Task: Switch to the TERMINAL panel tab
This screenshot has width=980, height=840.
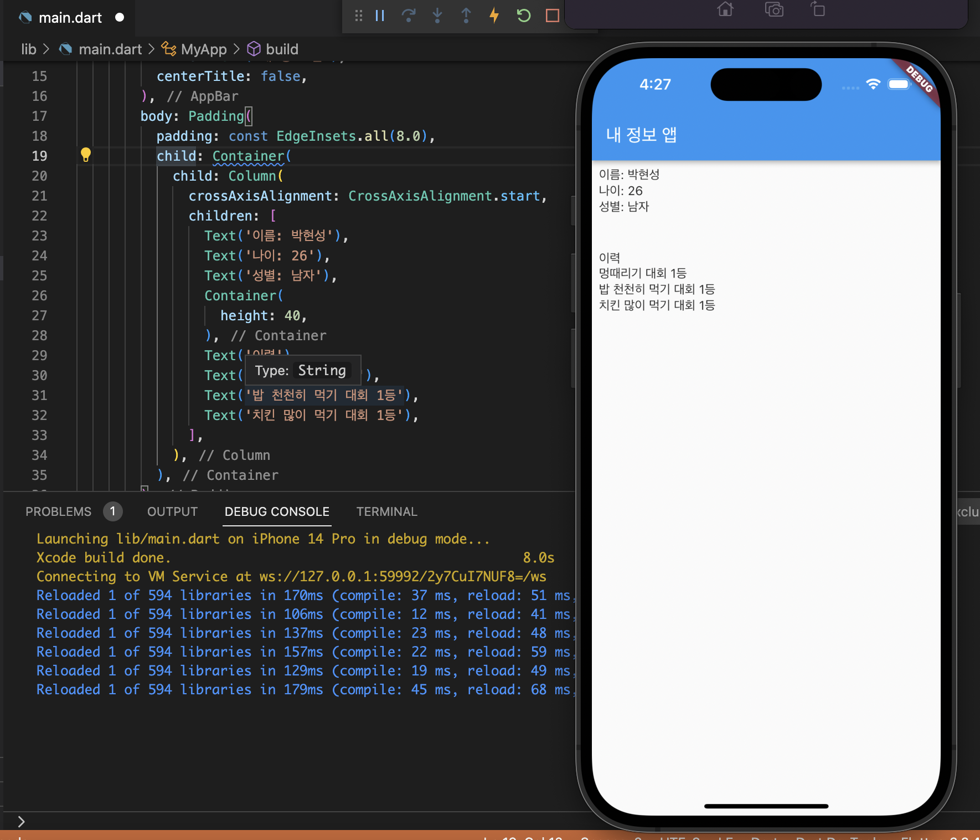Action: (x=386, y=511)
